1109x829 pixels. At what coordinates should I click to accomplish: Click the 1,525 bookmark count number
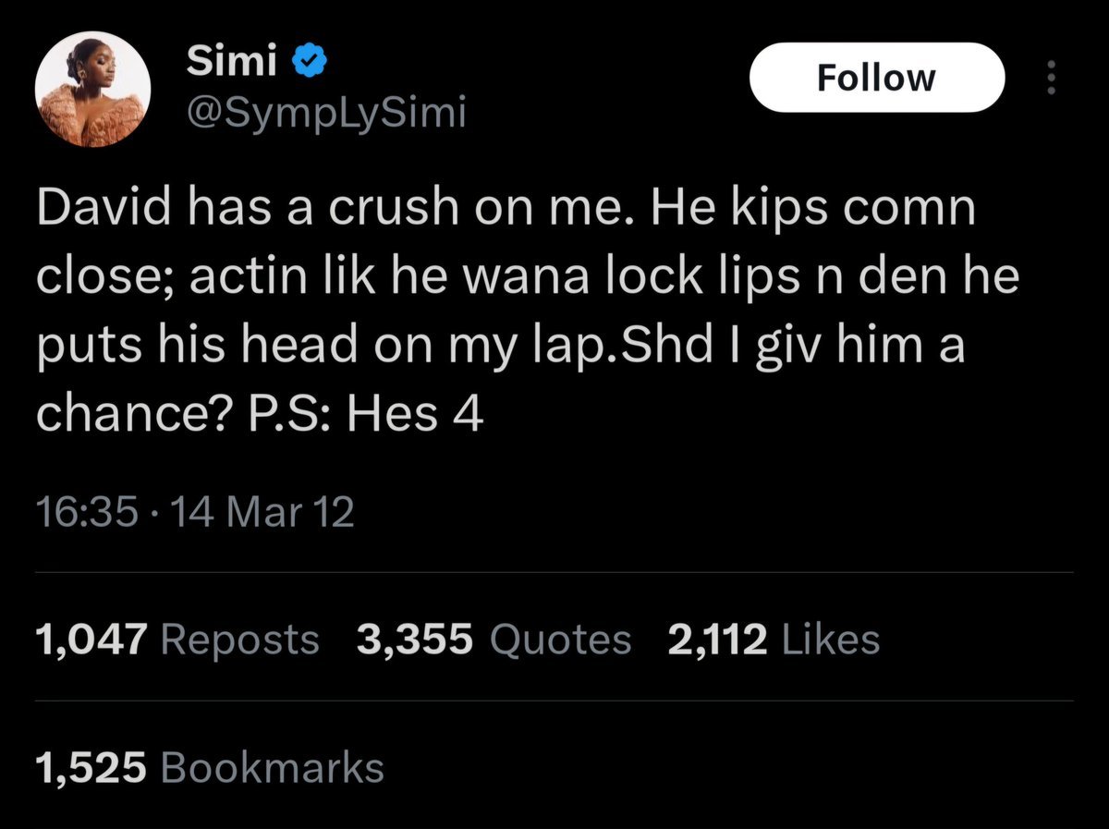pyautogui.click(x=91, y=766)
